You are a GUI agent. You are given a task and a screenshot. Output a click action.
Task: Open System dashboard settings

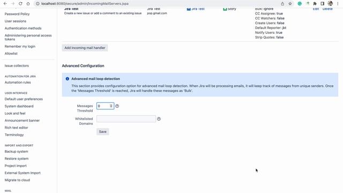[x=19, y=106]
